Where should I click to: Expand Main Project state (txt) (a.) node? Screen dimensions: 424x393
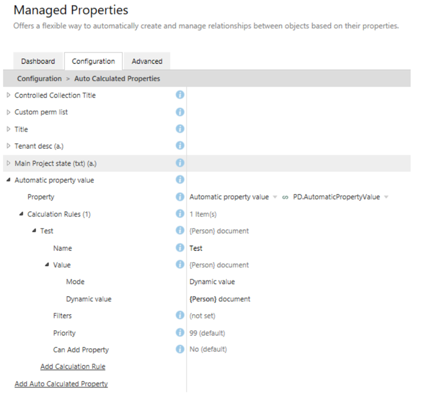click(8, 163)
